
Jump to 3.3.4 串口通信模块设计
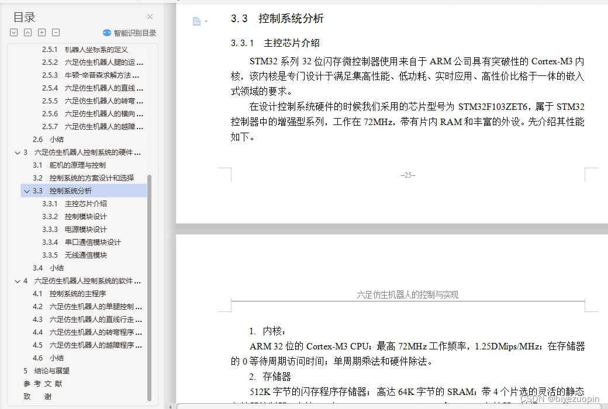point(81,242)
